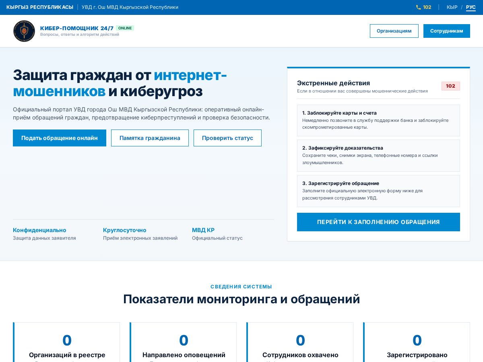
Task: Switch language to КЫР
Action: (452, 7)
